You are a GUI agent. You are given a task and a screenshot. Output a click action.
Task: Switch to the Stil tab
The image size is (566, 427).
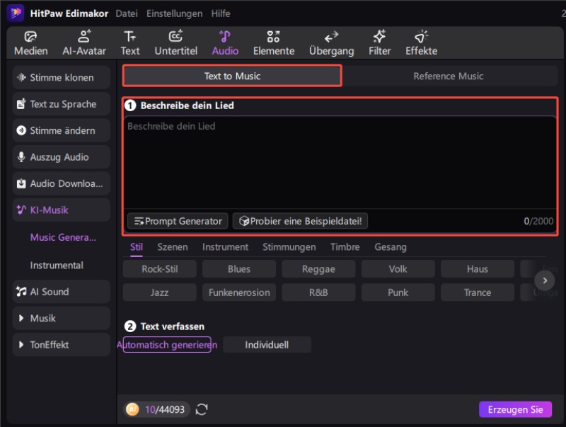[137, 247]
